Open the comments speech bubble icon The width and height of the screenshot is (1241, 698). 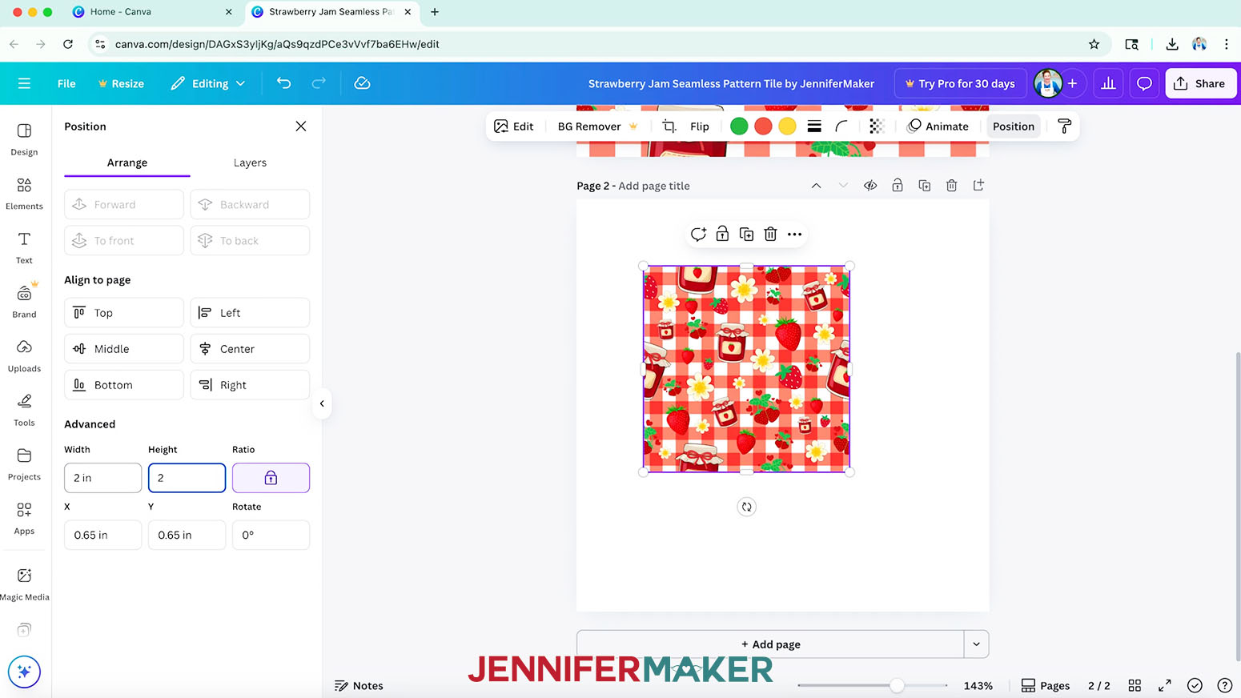coord(1144,83)
